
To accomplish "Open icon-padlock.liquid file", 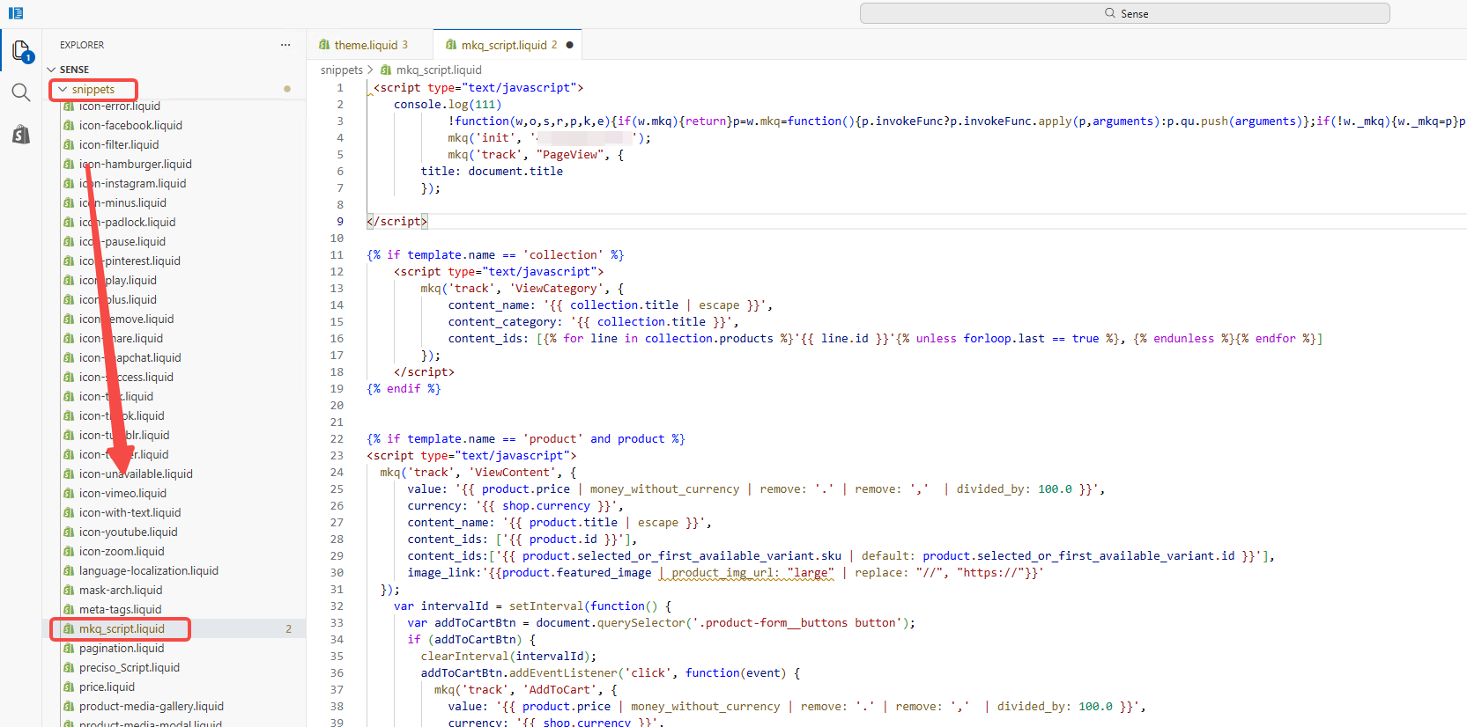I will pyautogui.click(x=128, y=223).
